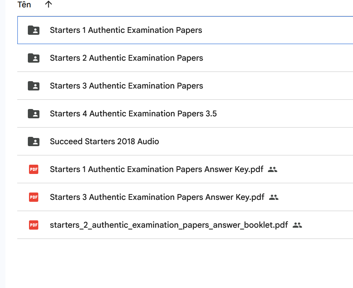The height and width of the screenshot is (288, 353).
Task: Reverse sort order with the up arrow
Action: (48, 5)
